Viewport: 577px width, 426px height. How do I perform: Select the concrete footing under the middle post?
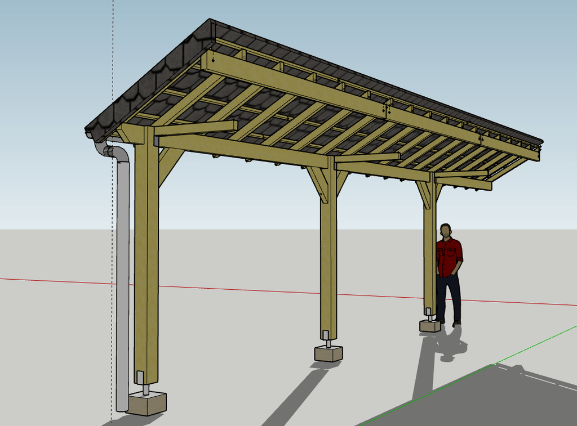[x=329, y=353]
